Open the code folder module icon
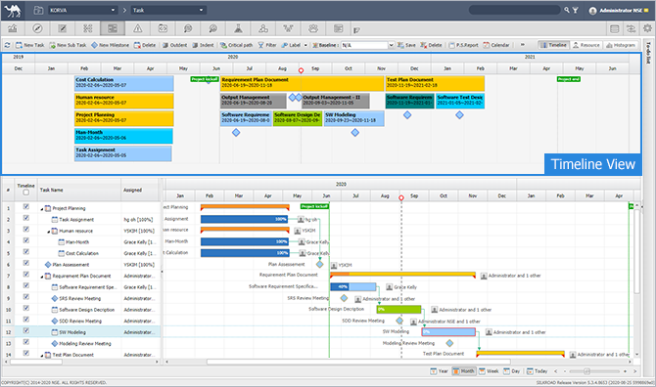The image size is (656, 387). [163, 28]
